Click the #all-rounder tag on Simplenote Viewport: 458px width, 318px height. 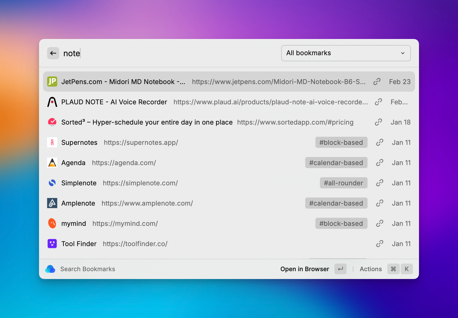pos(343,183)
